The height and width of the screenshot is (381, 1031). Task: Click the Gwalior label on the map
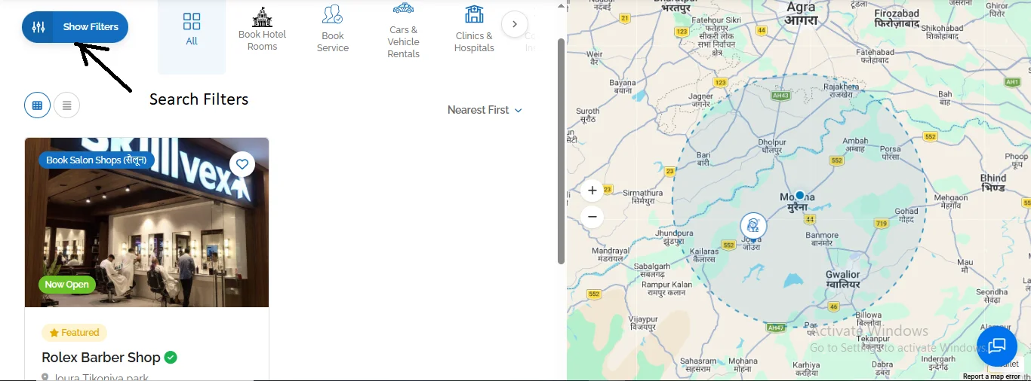[x=843, y=280]
